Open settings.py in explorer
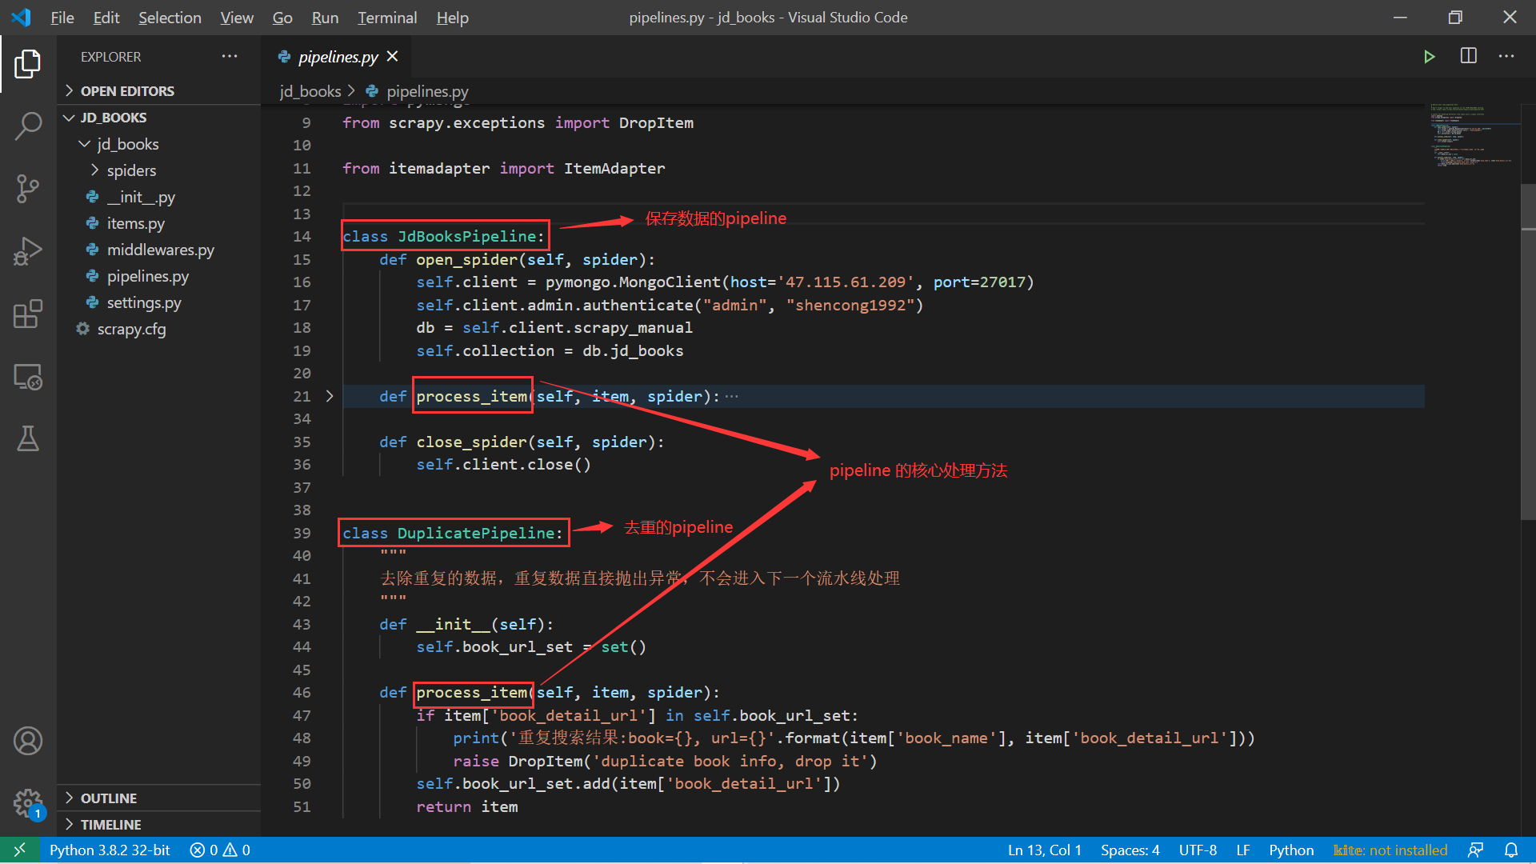The image size is (1536, 864). pyautogui.click(x=144, y=302)
